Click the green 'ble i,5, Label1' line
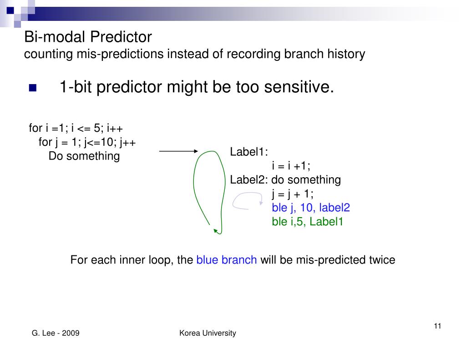 307,222
